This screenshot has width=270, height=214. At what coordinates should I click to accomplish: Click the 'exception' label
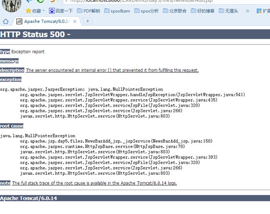click(11, 79)
